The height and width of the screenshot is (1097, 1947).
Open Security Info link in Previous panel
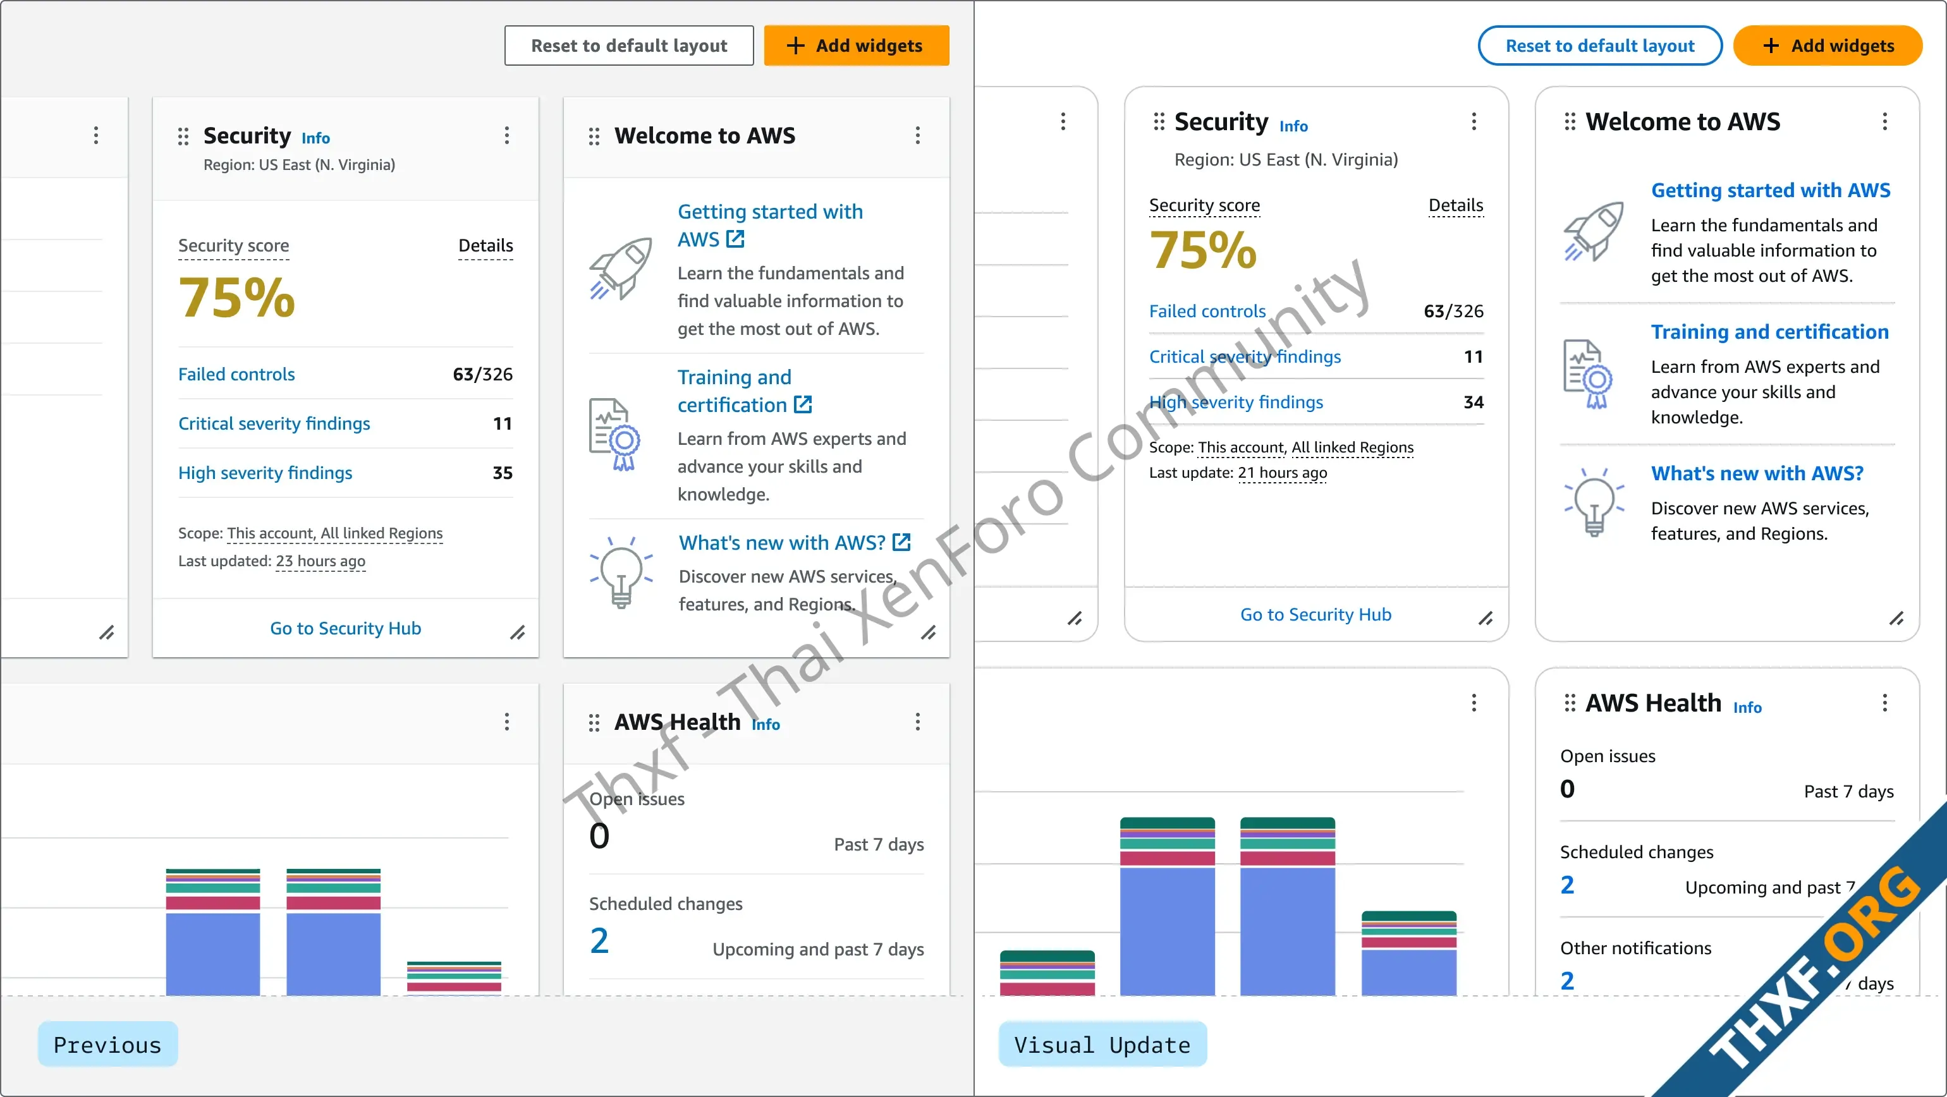pyautogui.click(x=315, y=138)
